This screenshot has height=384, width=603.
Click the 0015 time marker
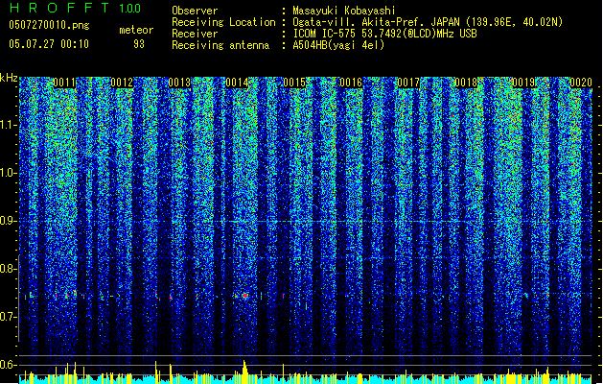[293, 83]
